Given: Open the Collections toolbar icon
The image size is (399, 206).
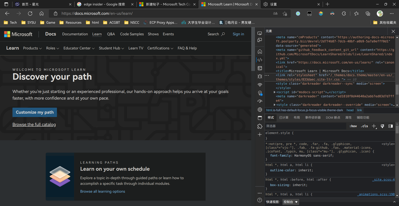Looking at the screenshot, I should click(368, 14).
